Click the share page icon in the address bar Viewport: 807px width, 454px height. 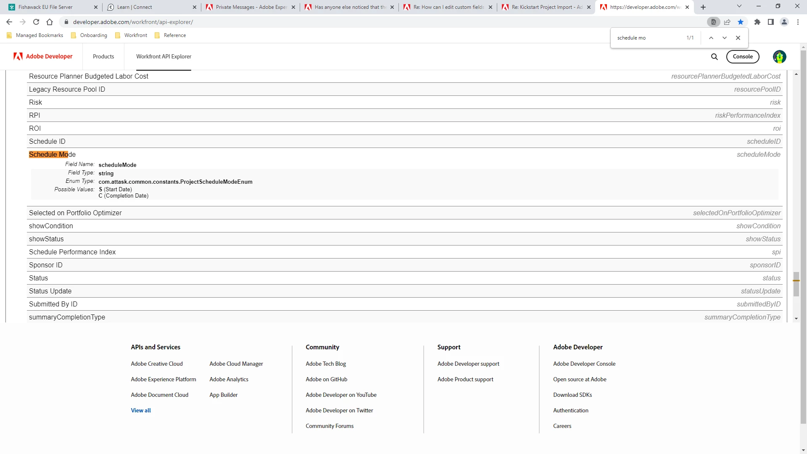(727, 22)
